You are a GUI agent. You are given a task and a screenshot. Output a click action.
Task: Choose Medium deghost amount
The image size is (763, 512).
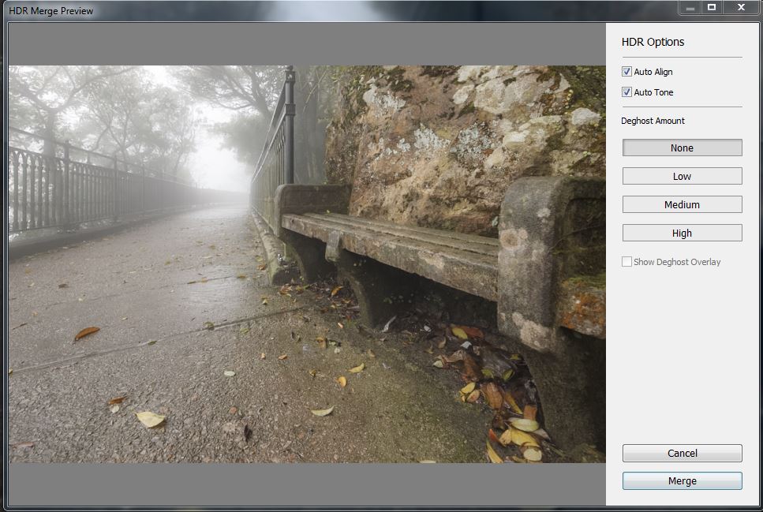[682, 204]
